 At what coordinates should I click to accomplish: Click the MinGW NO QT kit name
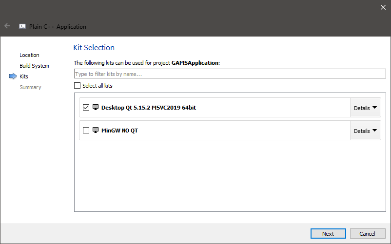point(119,131)
